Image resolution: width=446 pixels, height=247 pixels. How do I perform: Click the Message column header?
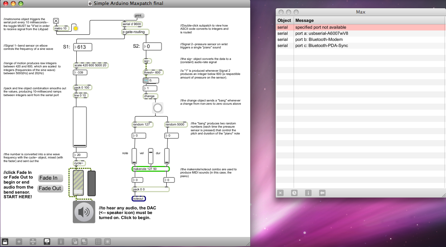(x=369, y=20)
